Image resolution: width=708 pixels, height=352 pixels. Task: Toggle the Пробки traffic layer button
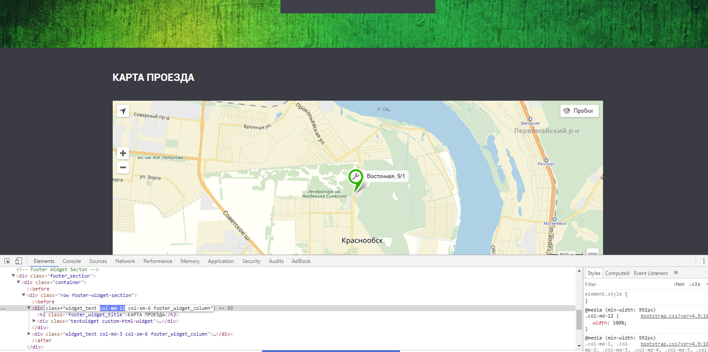click(579, 111)
